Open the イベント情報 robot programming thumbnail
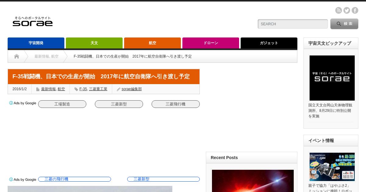This screenshot has height=192, width=366. [x=332, y=167]
